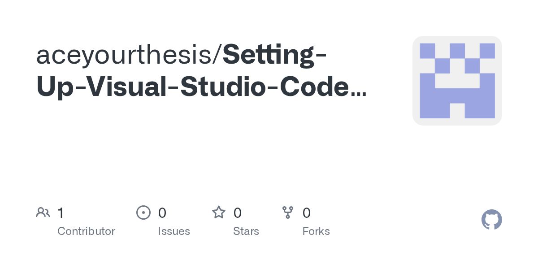Viewport: 538px width, 269px height.
Task: Open the Forks label
Action: pos(316,231)
